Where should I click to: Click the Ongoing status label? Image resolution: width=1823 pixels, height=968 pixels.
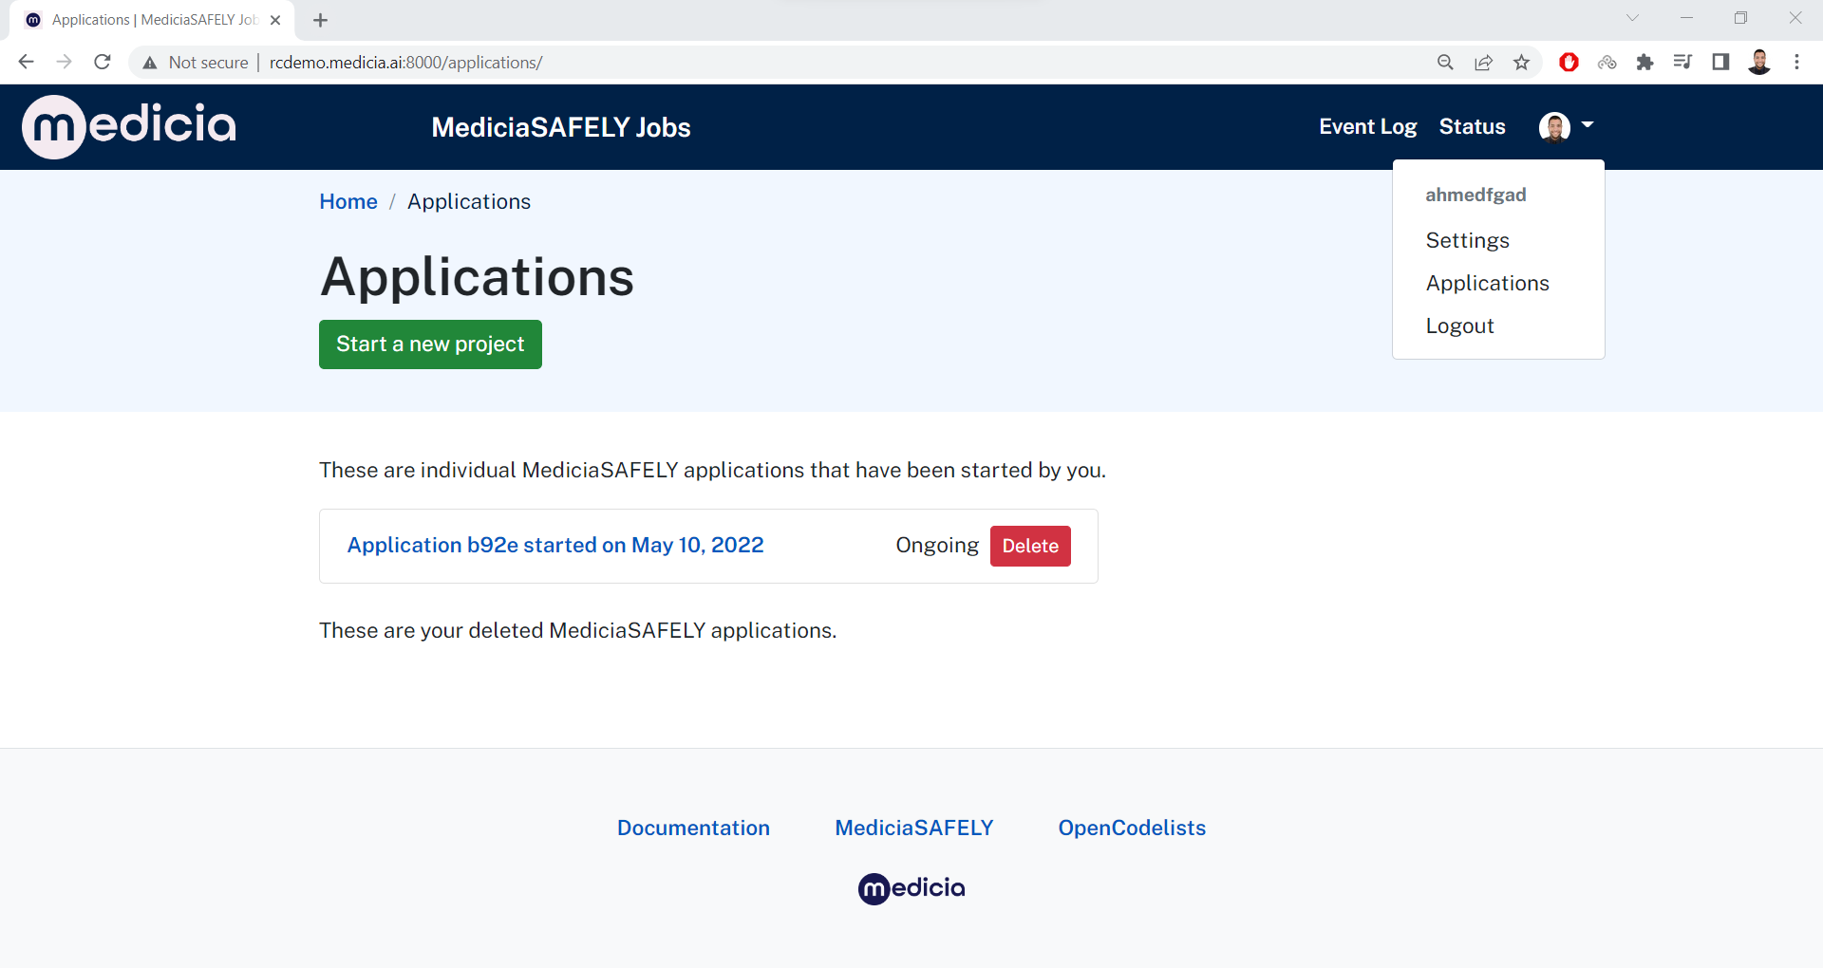pyautogui.click(x=937, y=545)
